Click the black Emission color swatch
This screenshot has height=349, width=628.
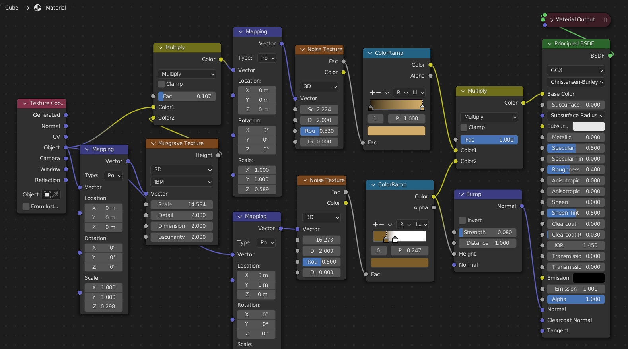[589, 278]
